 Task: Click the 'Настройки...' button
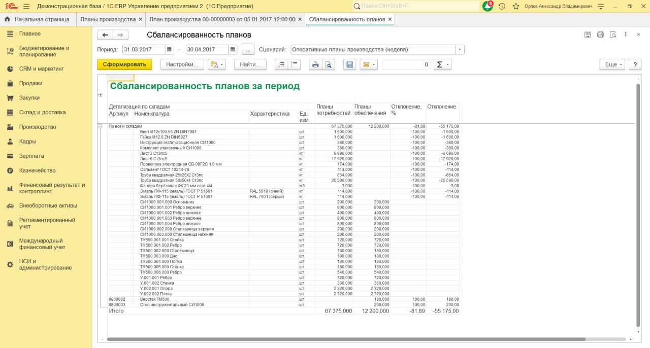click(x=182, y=64)
